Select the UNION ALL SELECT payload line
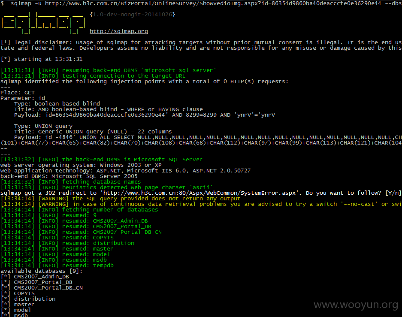The width and height of the screenshot is (402, 317). click(x=208, y=137)
